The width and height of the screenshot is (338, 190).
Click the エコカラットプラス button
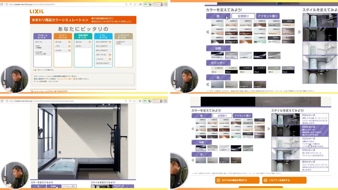[123, 42]
